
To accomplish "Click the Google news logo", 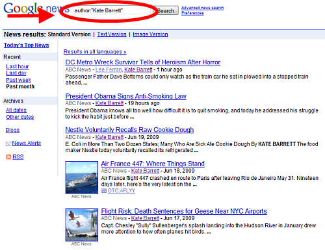I will click(36, 8).
